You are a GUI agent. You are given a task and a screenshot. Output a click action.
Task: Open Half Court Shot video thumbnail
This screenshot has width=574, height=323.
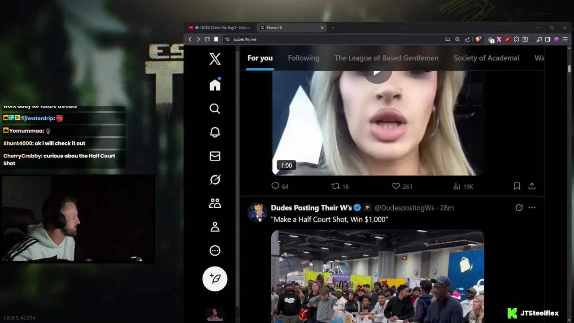pos(378,276)
